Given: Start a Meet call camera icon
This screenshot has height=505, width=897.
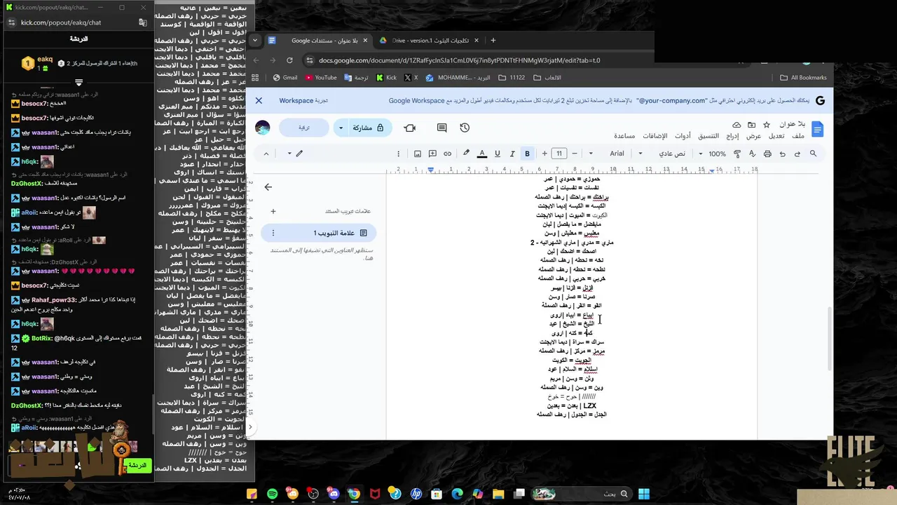Looking at the screenshot, I should (x=410, y=128).
